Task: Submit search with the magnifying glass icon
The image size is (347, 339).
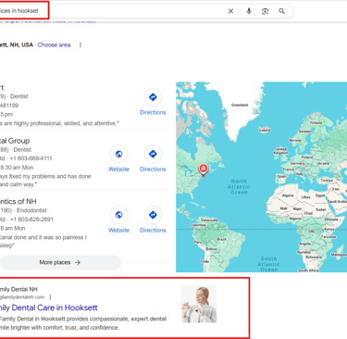Action: (x=281, y=11)
